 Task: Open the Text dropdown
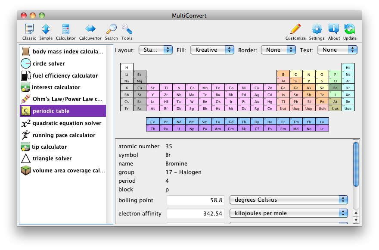337,50
